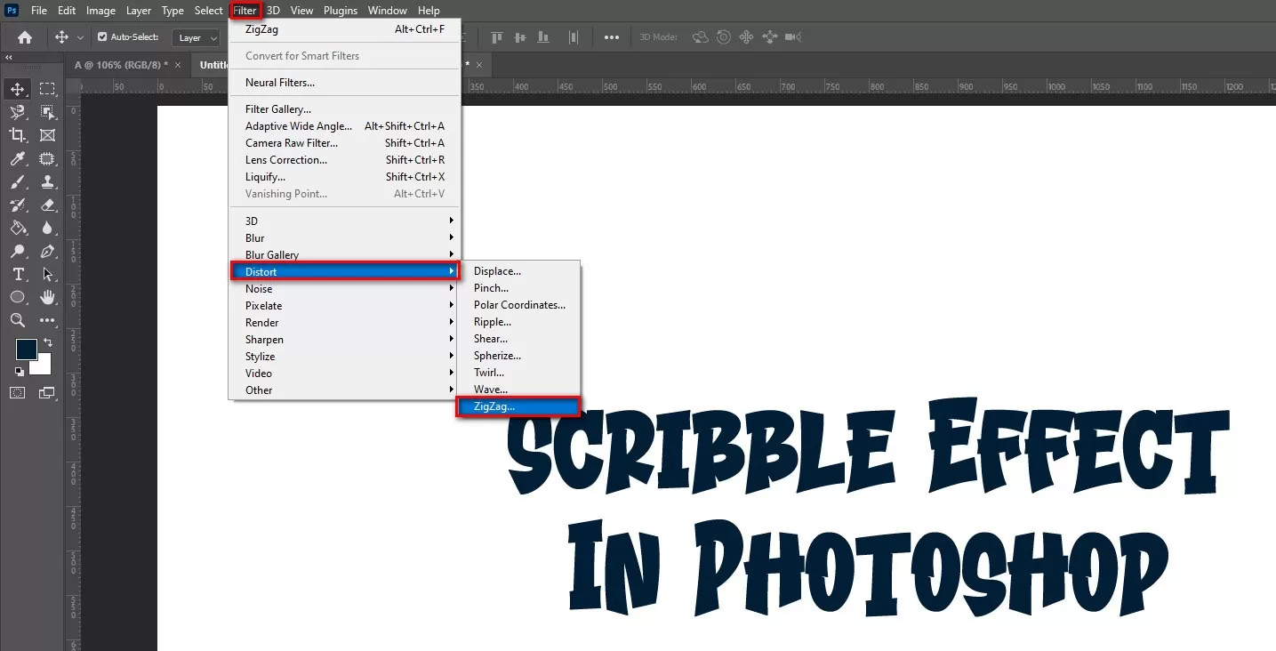Image resolution: width=1276 pixels, height=651 pixels.
Task: Select the Zoom magnifier tool
Action: 17,320
